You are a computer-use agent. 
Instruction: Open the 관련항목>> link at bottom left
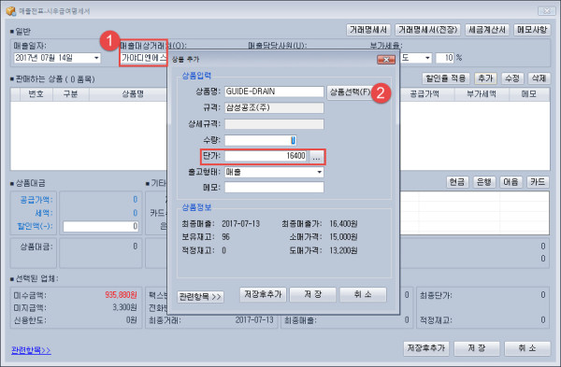[x=31, y=350]
